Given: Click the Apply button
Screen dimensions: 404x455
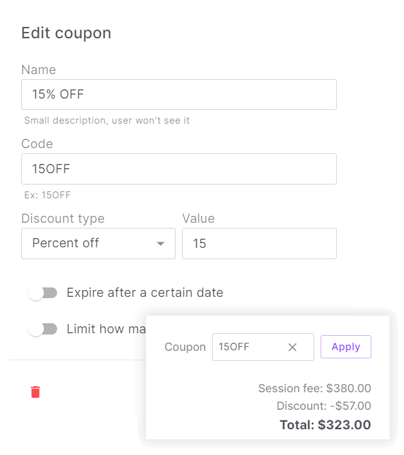Looking at the screenshot, I should coord(346,347).
